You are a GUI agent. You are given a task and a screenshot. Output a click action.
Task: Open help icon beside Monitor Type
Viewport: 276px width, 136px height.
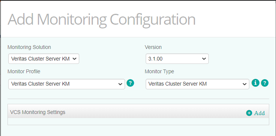(x=265, y=83)
